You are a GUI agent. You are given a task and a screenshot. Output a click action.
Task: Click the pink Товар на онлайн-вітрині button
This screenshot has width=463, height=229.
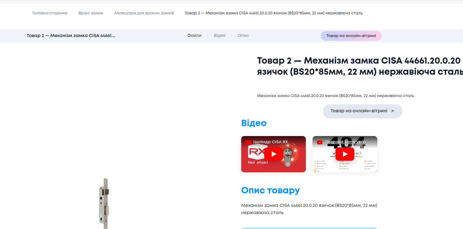click(x=351, y=36)
